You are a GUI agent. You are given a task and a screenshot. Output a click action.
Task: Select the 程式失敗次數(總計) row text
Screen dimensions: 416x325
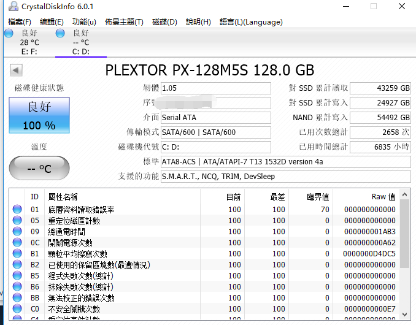coord(80,276)
